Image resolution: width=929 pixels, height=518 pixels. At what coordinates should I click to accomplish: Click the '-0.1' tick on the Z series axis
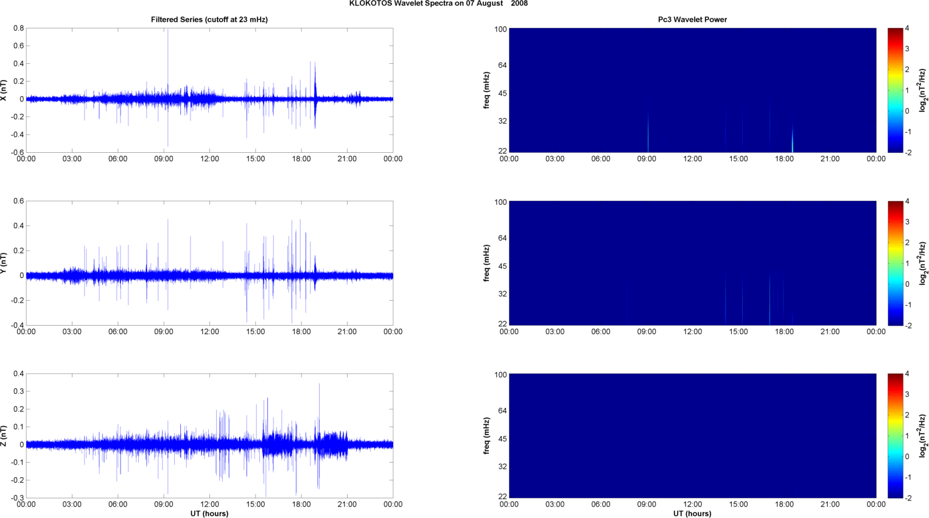pos(17,463)
